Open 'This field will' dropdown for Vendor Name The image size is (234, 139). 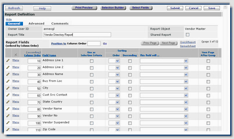coord(164,109)
